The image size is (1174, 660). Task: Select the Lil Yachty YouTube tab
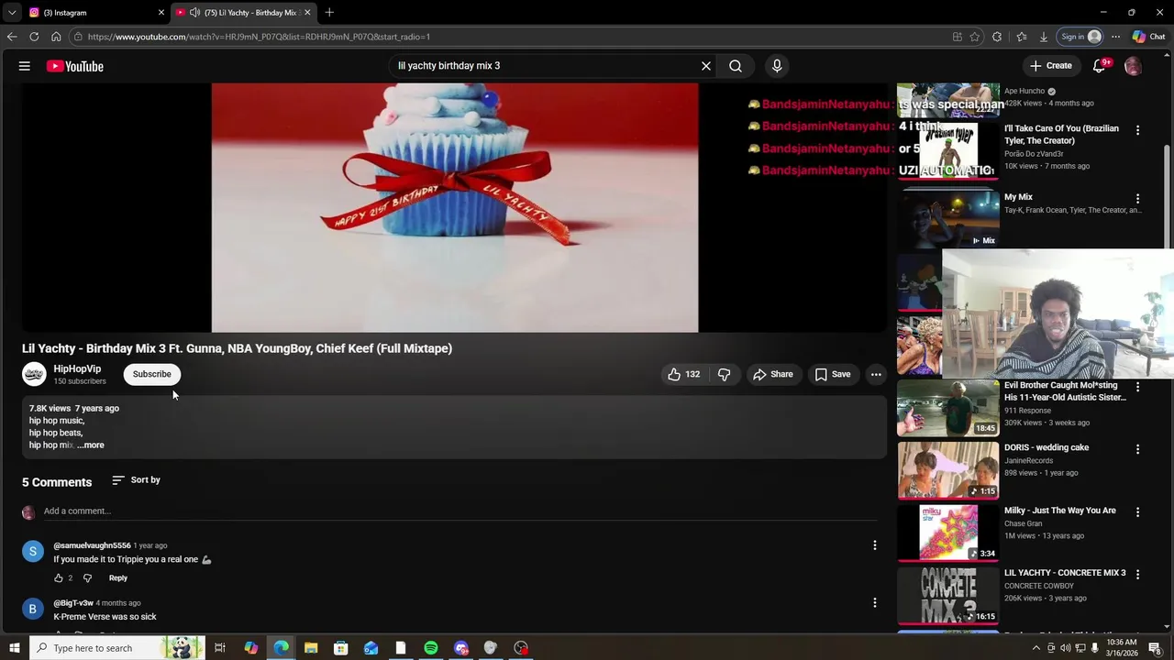(x=243, y=13)
